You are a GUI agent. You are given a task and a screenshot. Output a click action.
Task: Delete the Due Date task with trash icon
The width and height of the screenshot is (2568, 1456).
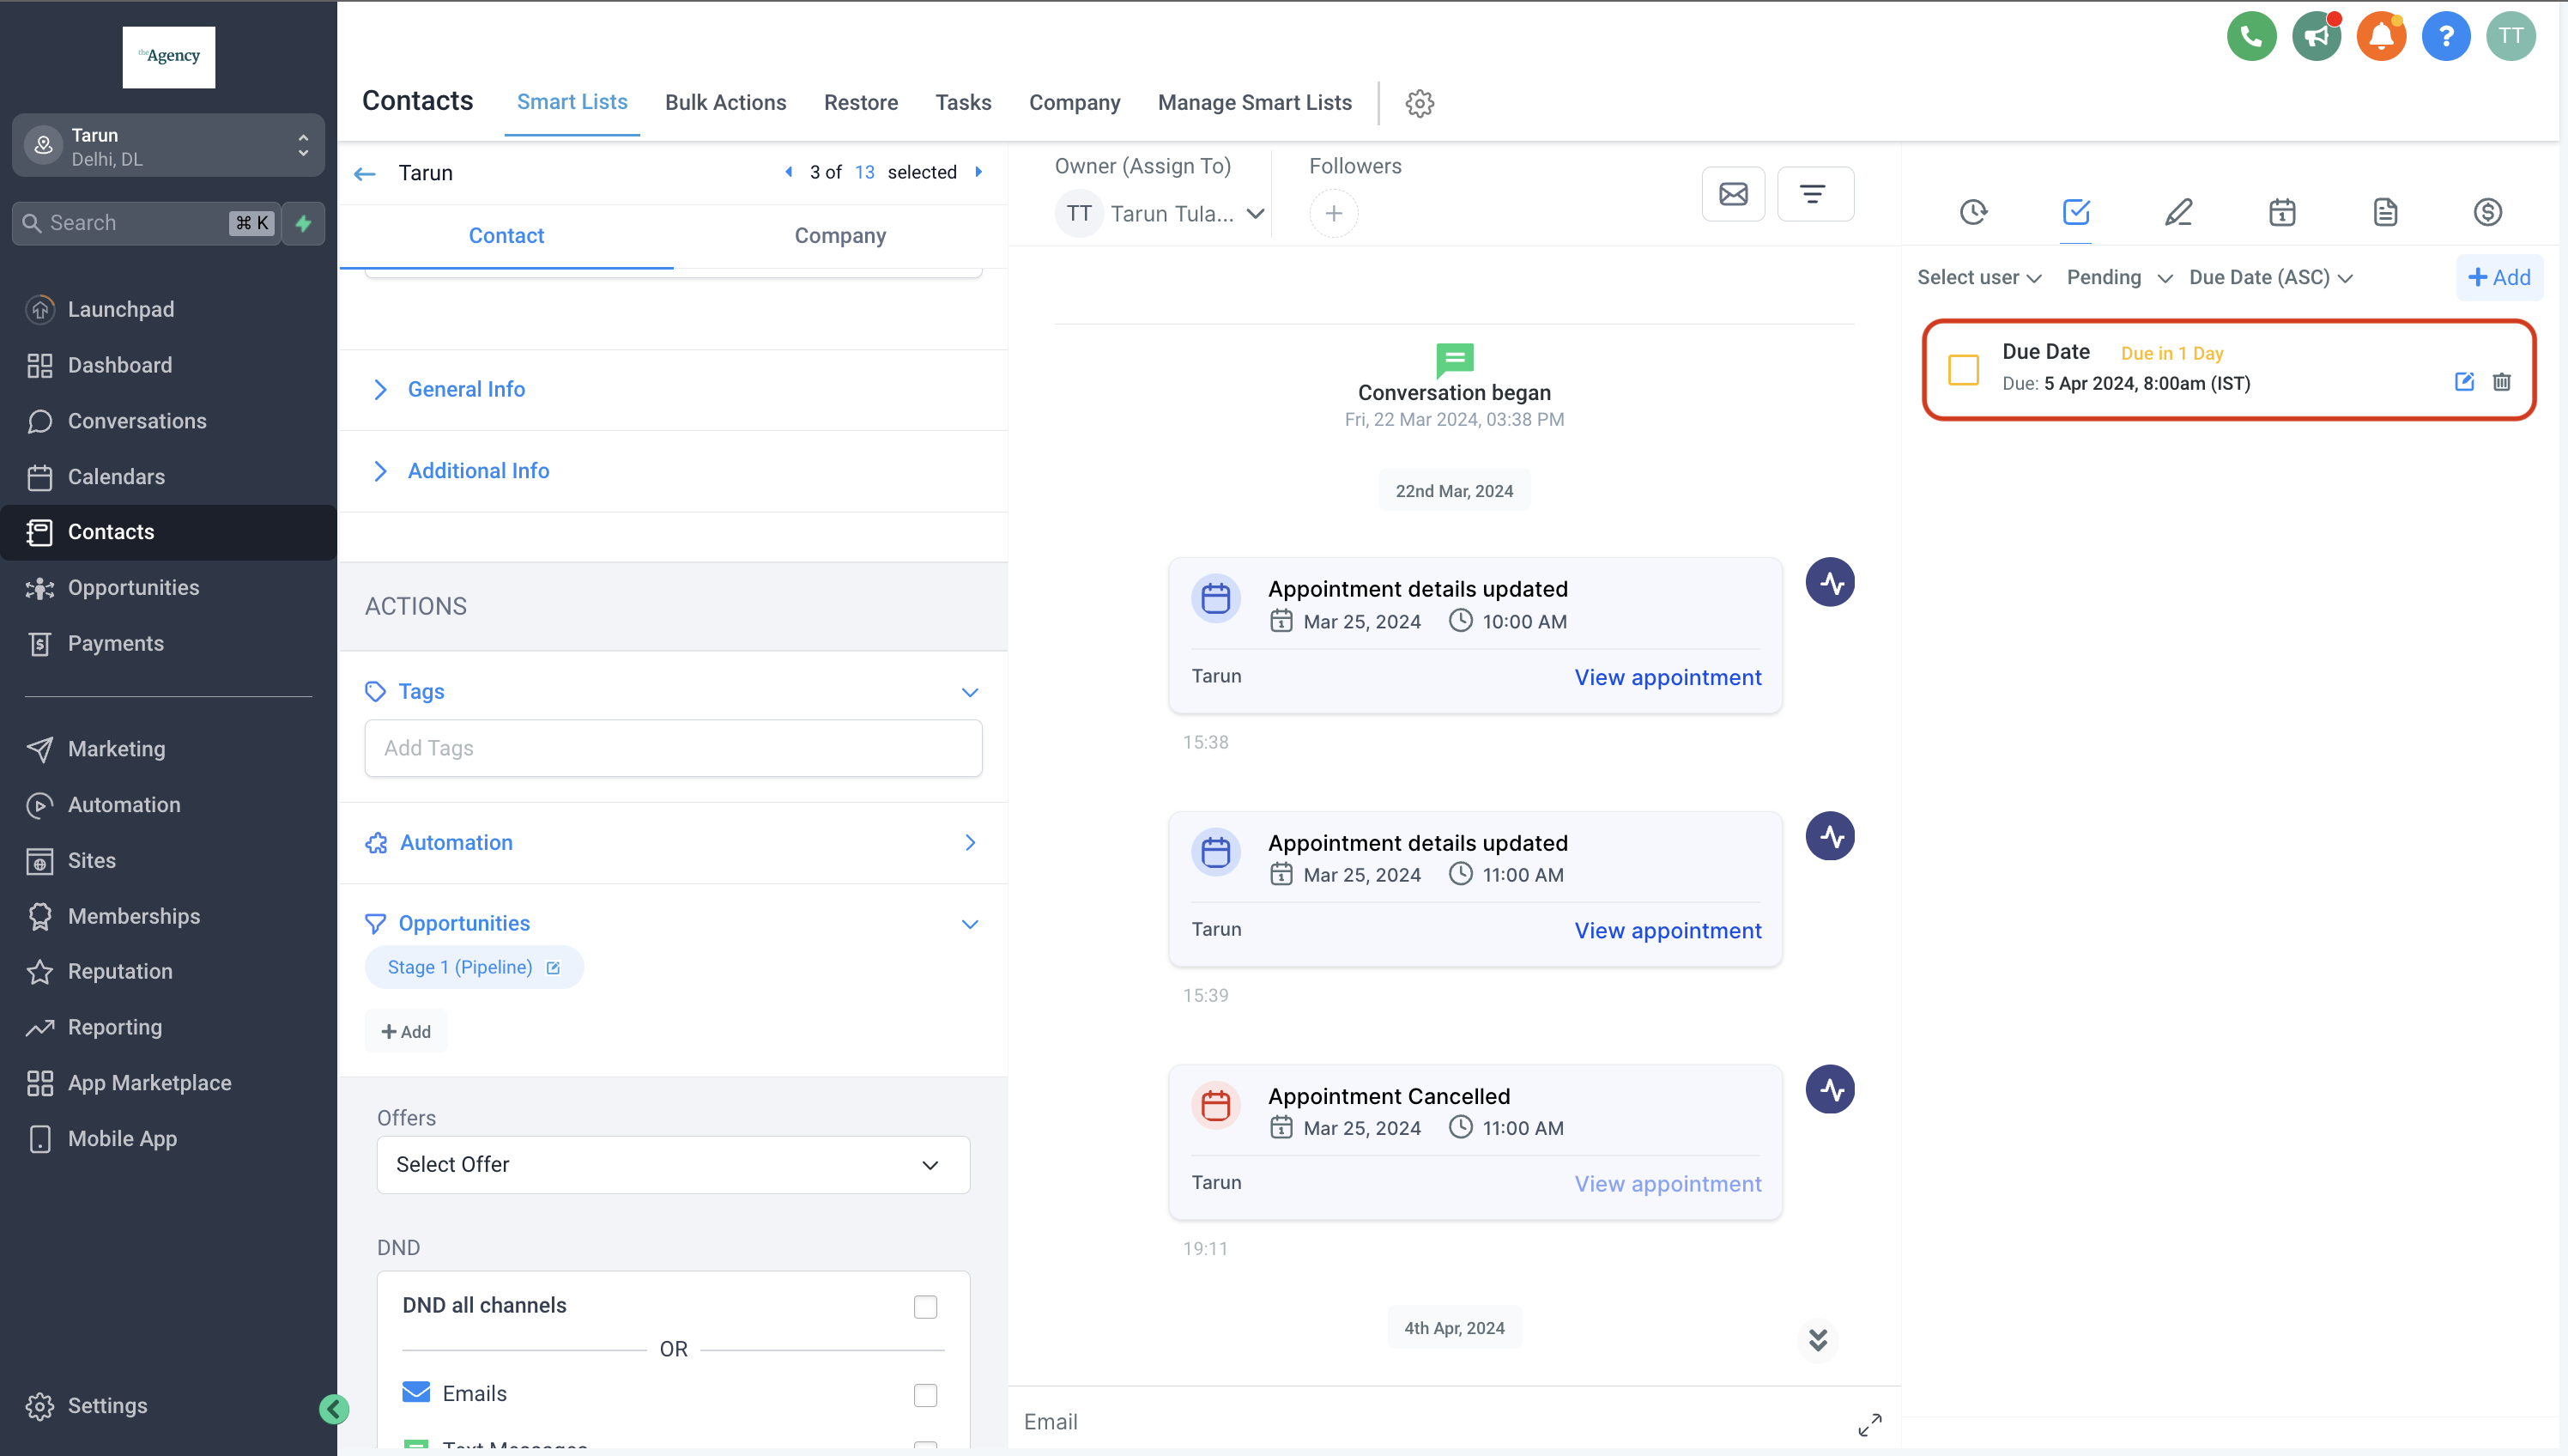pos(2501,382)
